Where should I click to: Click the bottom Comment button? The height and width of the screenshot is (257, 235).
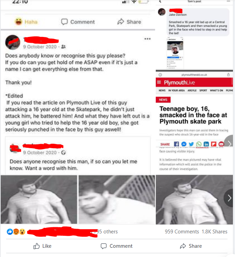pos(116,246)
